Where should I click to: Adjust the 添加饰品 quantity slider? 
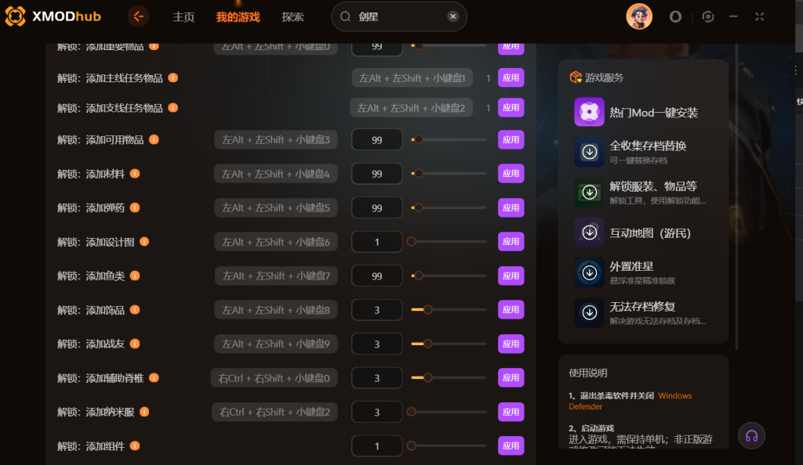(x=449, y=310)
